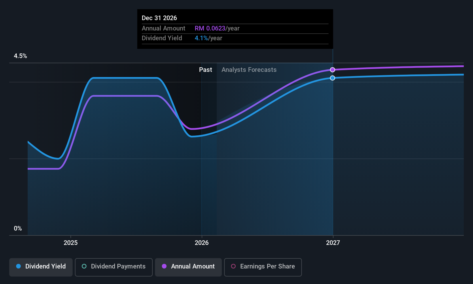
Task: Toggle the Annual Amount legend series
Action: click(x=188, y=267)
